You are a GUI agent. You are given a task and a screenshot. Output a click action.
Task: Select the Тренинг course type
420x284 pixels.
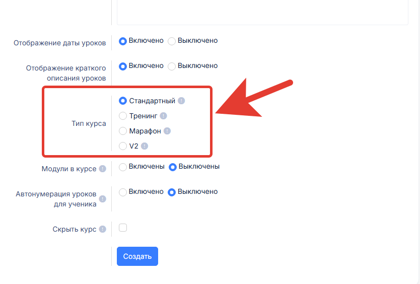point(123,116)
